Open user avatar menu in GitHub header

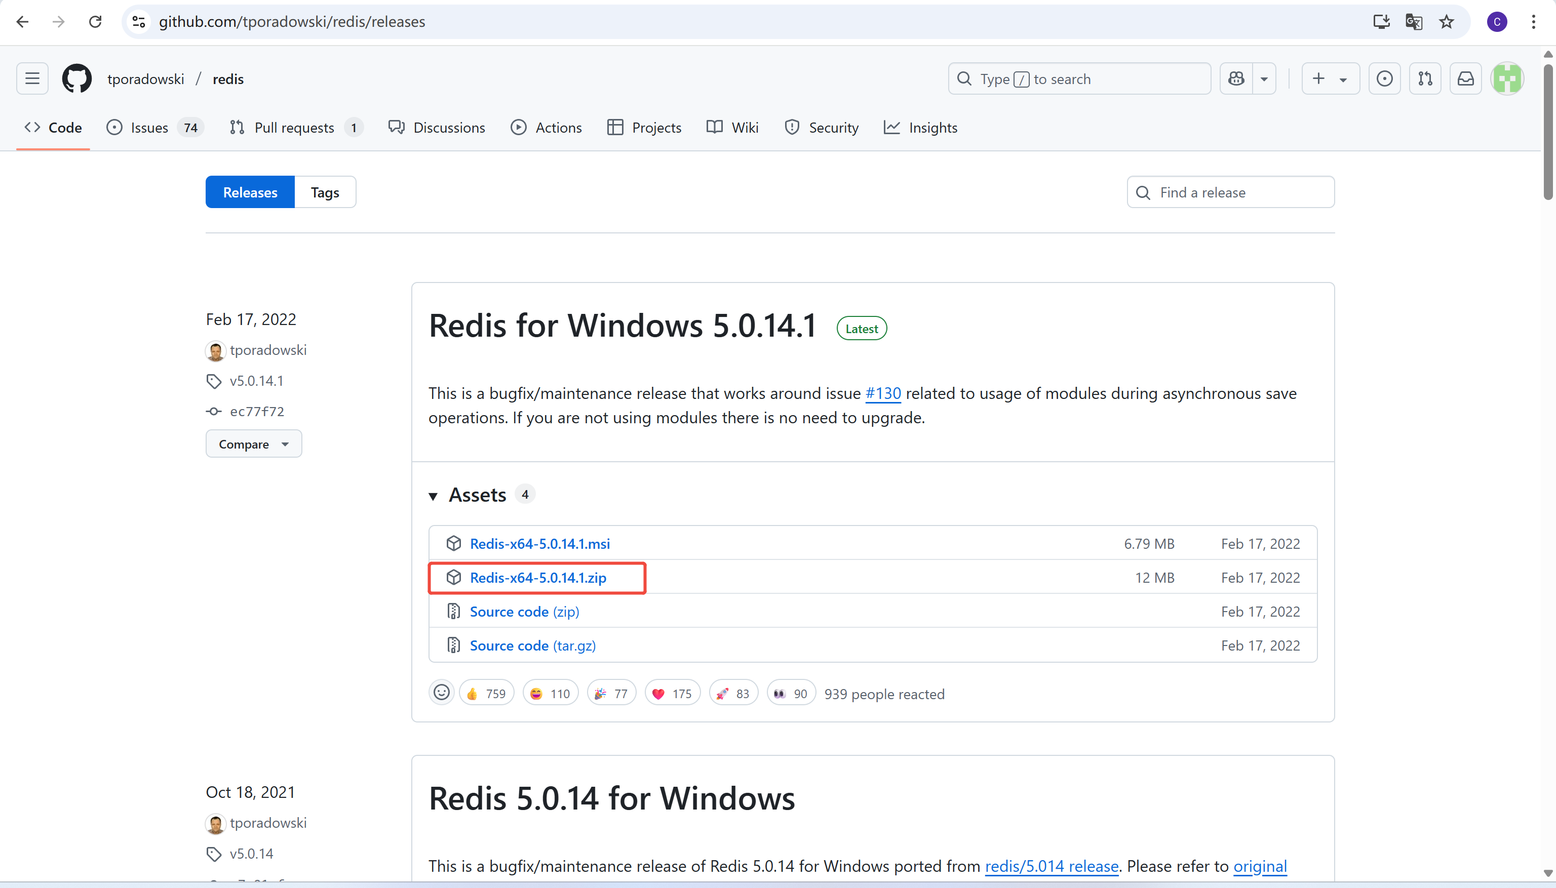(x=1507, y=78)
